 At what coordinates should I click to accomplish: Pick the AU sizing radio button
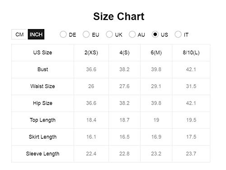click(x=132, y=34)
